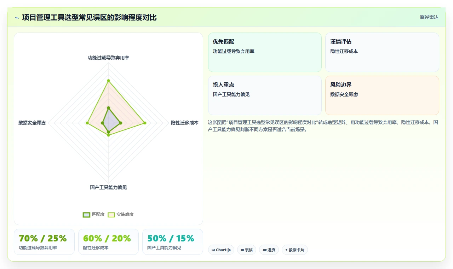Open the 投入重点 card
The image size is (453, 269).
(265, 95)
